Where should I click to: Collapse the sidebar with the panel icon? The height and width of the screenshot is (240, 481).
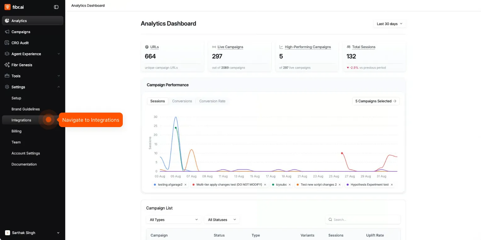[x=56, y=7]
